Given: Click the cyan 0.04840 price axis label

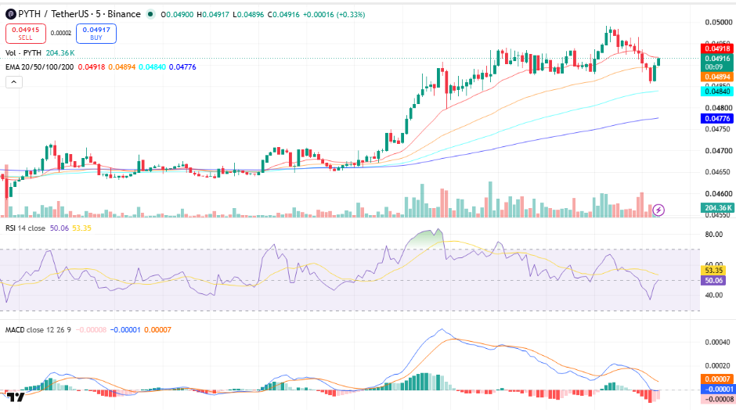Looking at the screenshot, I should click(x=716, y=92).
